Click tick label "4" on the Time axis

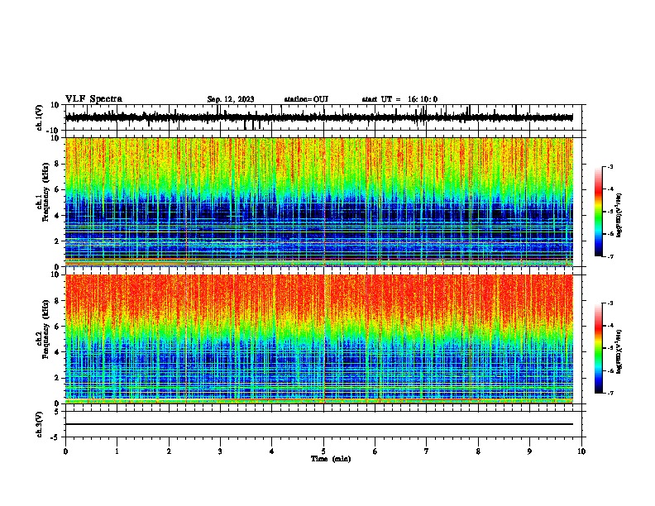pyautogui.click(x=272, y=451)
